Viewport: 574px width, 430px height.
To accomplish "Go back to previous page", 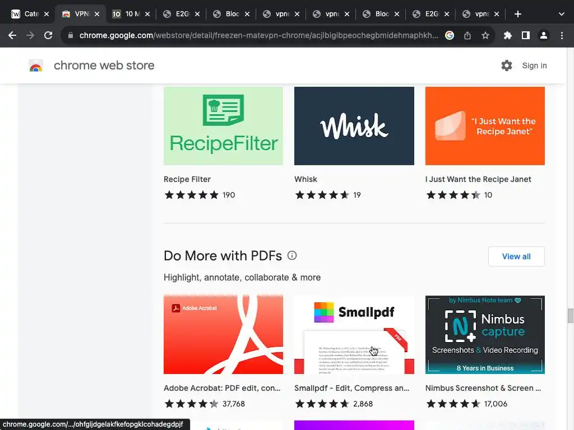I will (x=12, y=35).
